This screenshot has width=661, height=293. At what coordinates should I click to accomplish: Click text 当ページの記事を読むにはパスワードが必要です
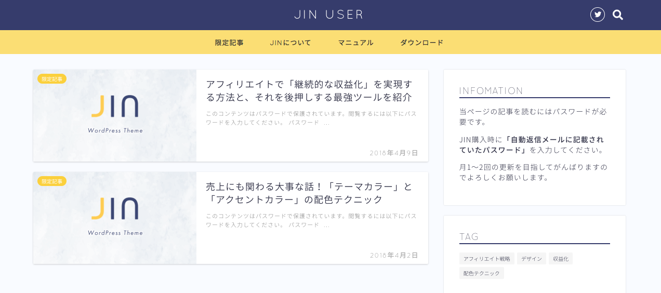(533, 117)
